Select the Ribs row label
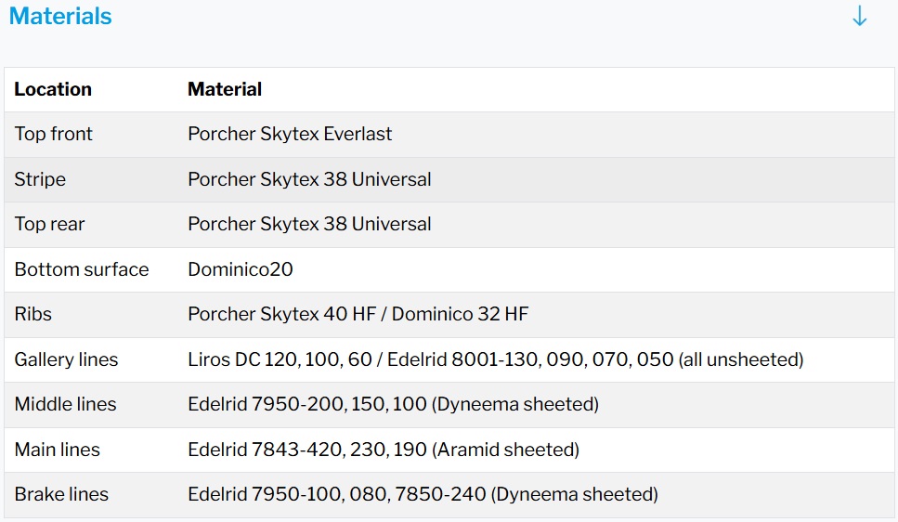The width and height of the screenshot is (898, 522). pyautogui.click(x=33, y=314)
